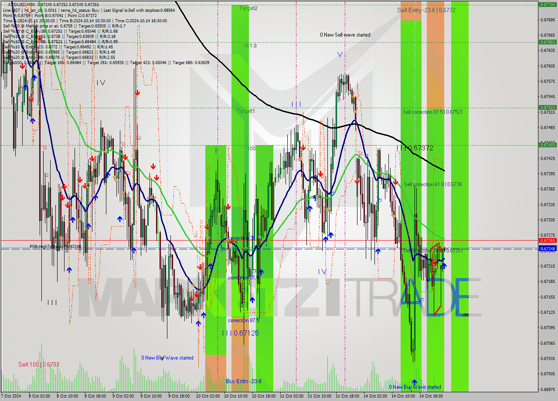This screenshot has height=401, width=558.
Task: Click the '11 Oct 10:00' time label
Action: pos(319,396)
